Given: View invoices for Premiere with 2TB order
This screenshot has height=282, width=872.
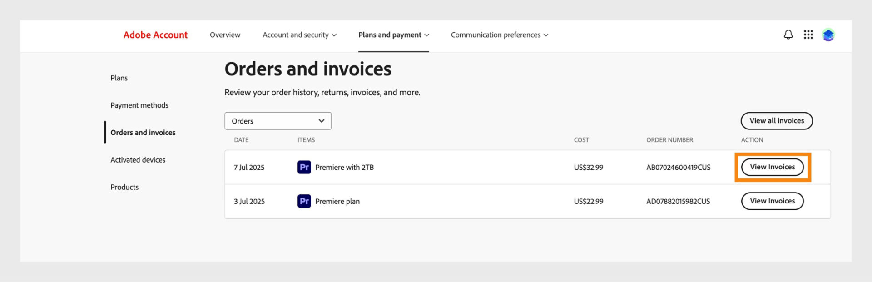Looking at the screenshot, I should [x=773, y=167].
